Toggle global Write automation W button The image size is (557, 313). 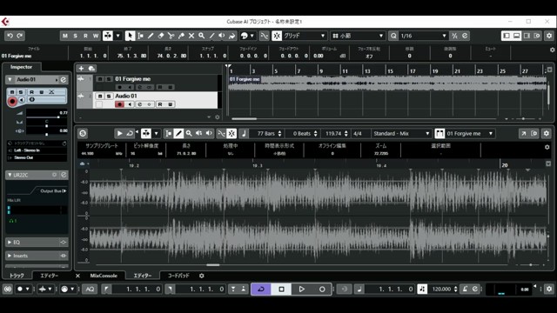pyautogui.click(x=96, y=36)
